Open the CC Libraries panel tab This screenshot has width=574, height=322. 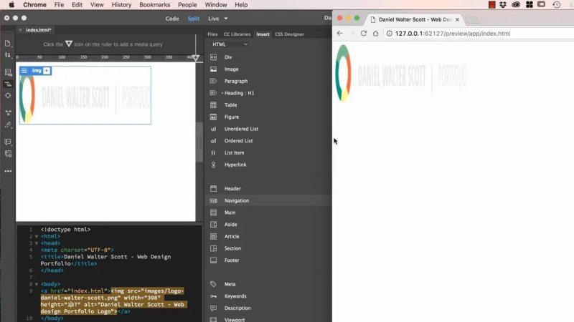point(237,34)
